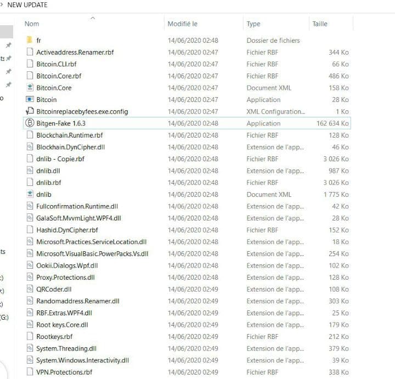Screen dimensions: 395x379
Task: Collapse sort arrow above Nom column
Action: coord(92,18)
